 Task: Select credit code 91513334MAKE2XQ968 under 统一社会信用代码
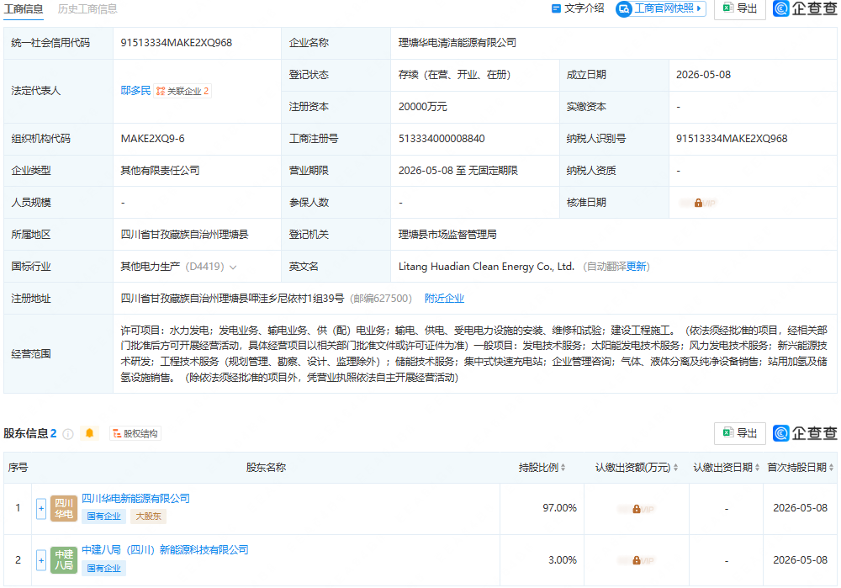tap(177, 43)
